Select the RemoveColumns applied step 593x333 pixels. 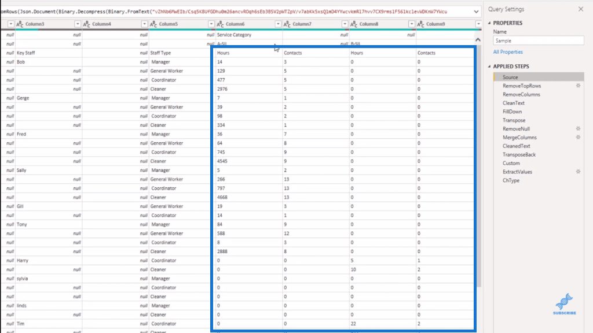coord(521,94)
